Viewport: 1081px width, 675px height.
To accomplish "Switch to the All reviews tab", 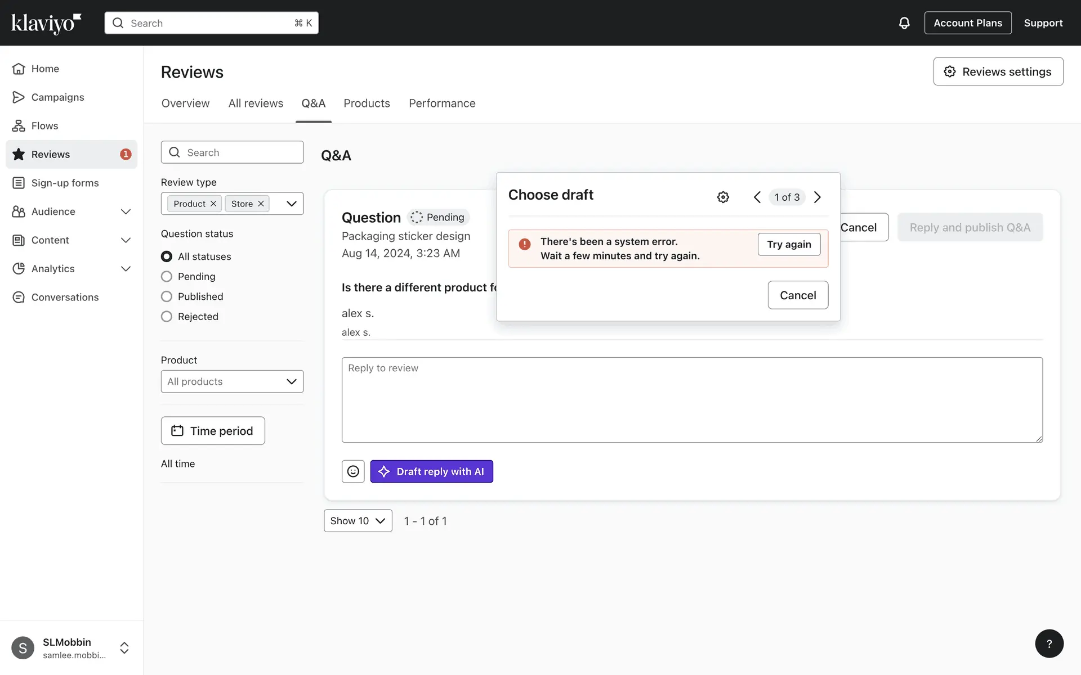I will click(256, 103).
